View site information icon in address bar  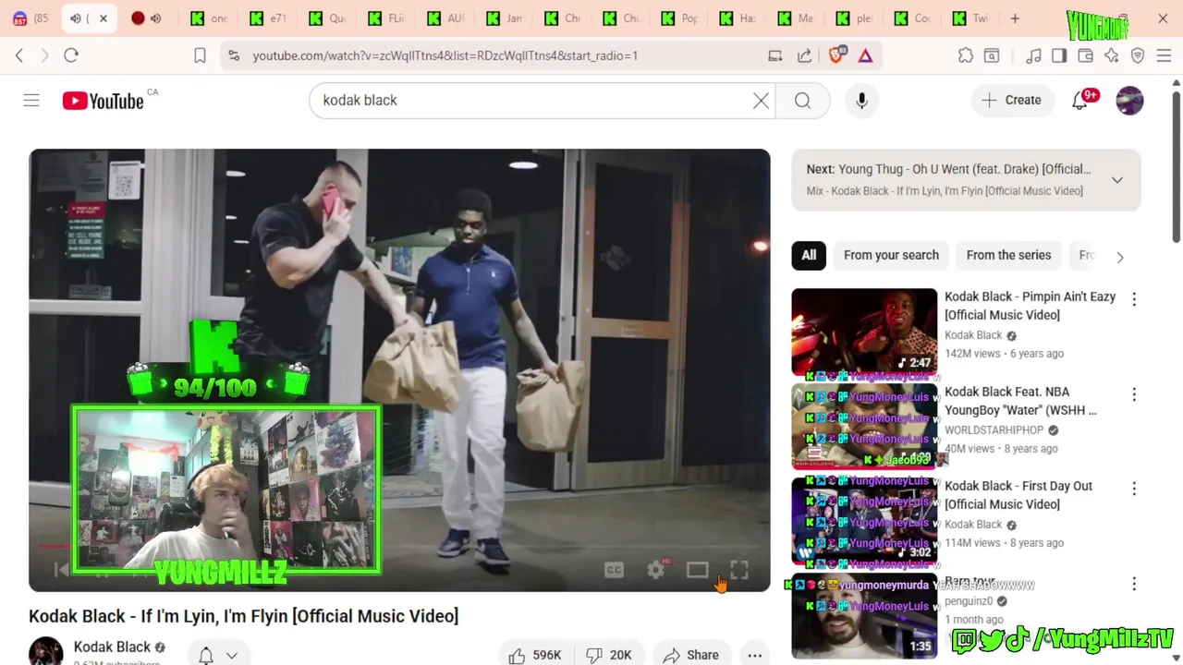coord(234,55)
